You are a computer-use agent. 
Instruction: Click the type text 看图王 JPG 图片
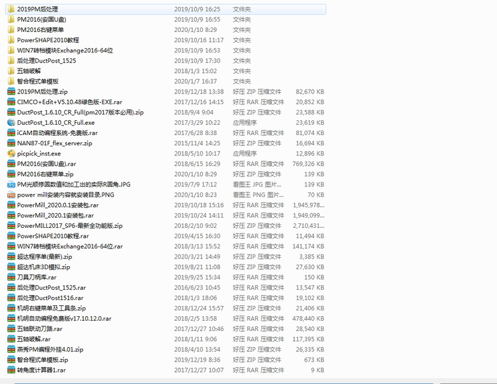pyautogui.click(x=257, y=184)
